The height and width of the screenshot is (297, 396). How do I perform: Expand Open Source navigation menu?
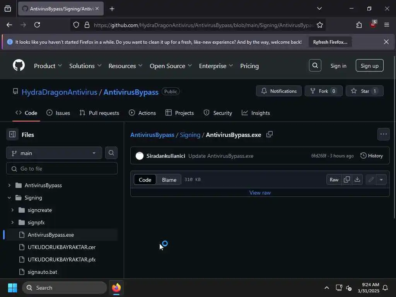(x=171, y=66)
